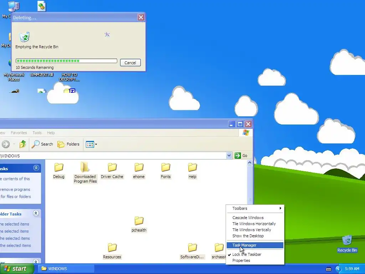Image resolution: width=365 pixels, height=274 pixels.
Task: Collapse the bottom sidebar panel chevron
Action: point(36,262)
